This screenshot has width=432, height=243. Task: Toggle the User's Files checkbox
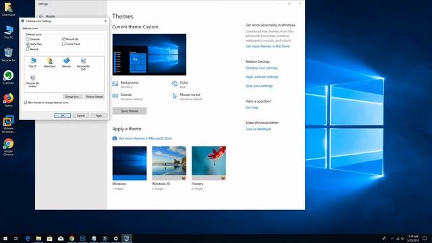click(x=28, y=44)
